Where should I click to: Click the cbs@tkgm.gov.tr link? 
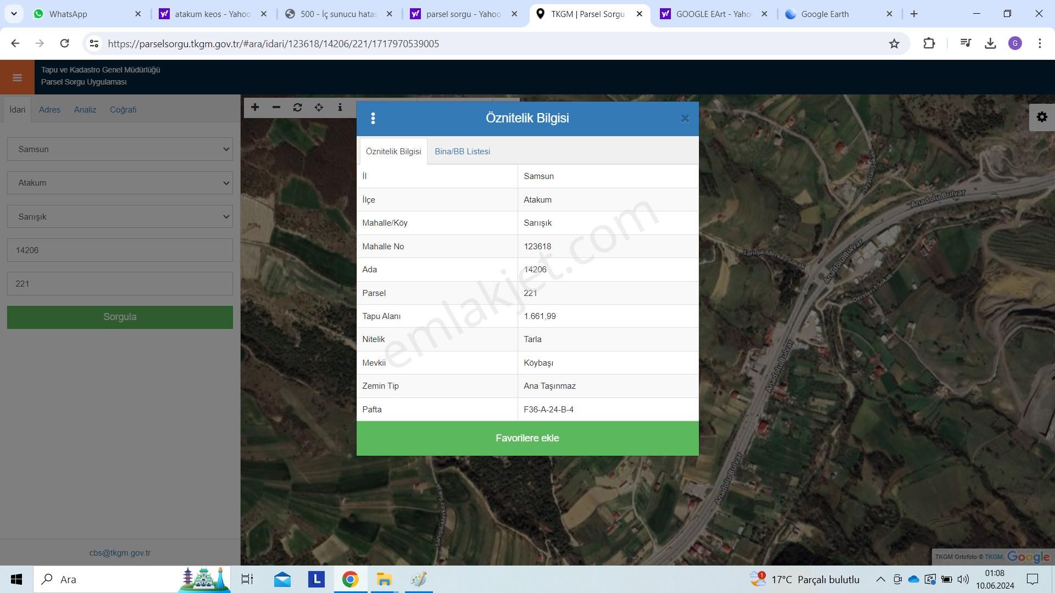120,553
